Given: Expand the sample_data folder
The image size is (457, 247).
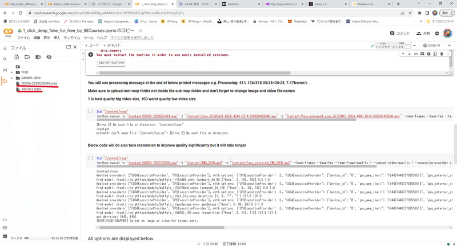Looking at the screenshot, I should click(12, 78).
